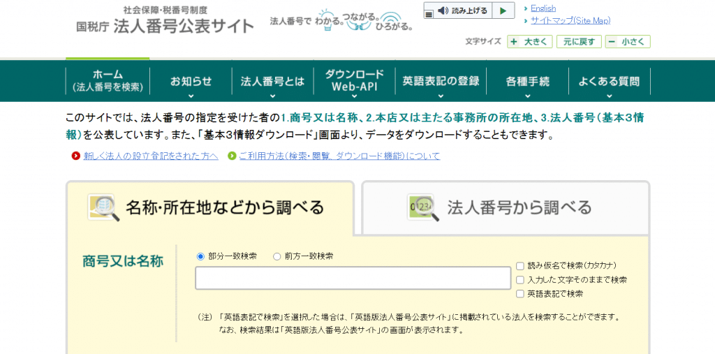The width and height of the screenshot is (715, 354).
Task: Open the よくある質問 menu item
Action: pos(609,82)
